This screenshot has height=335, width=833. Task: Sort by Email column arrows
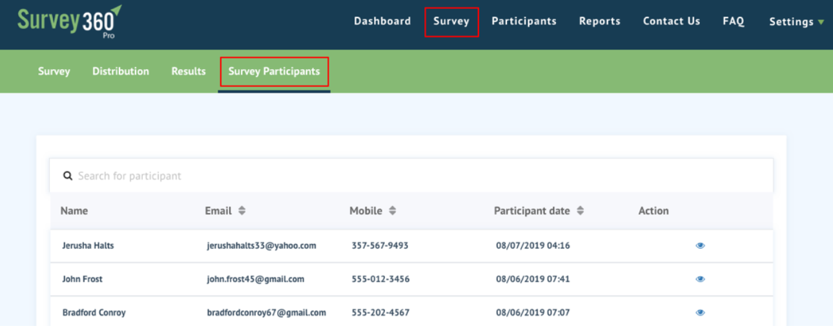(x=242, y=211)
